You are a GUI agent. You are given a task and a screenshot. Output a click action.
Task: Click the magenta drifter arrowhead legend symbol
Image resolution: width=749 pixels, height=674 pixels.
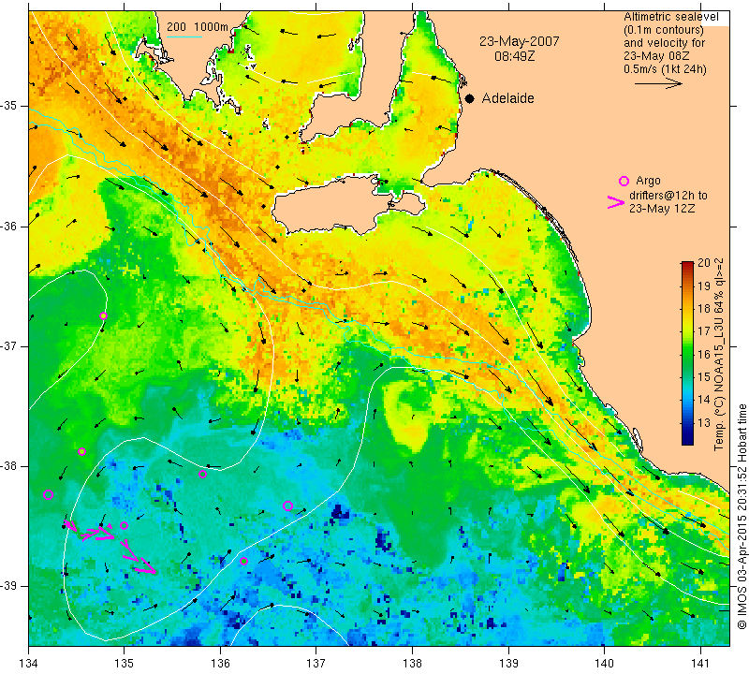[615, 202]
